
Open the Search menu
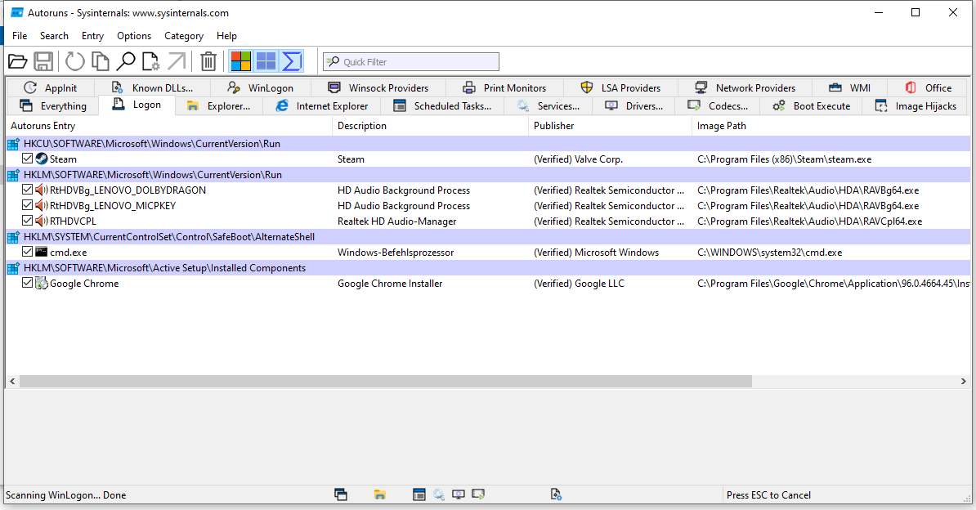pyautogui.click(x=54, y=35)
